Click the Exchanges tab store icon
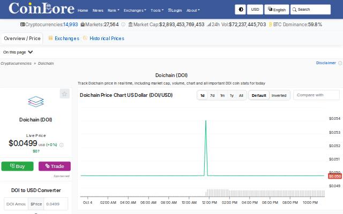The width and height of the screenshot is (343, 214). (50, 38)
